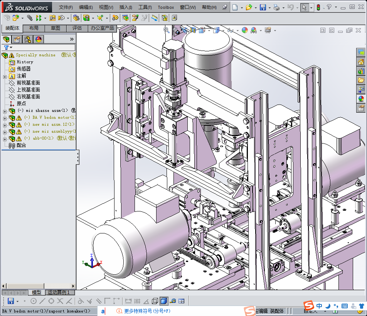Open the ConfigurationManager tab icon
The height and width of the screenshot is (316, 367).
coord(28,39)
